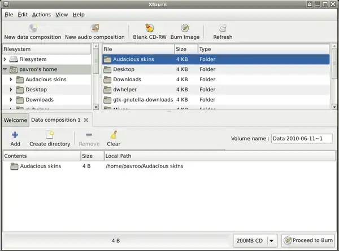Switch to the Welcome tab
This screenshot has width=339, height=251.
tap(15, 120)
